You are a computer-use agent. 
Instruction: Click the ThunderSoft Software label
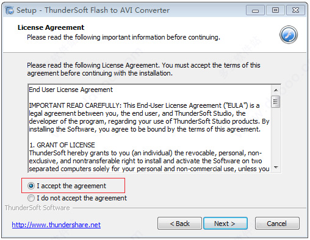37,208
